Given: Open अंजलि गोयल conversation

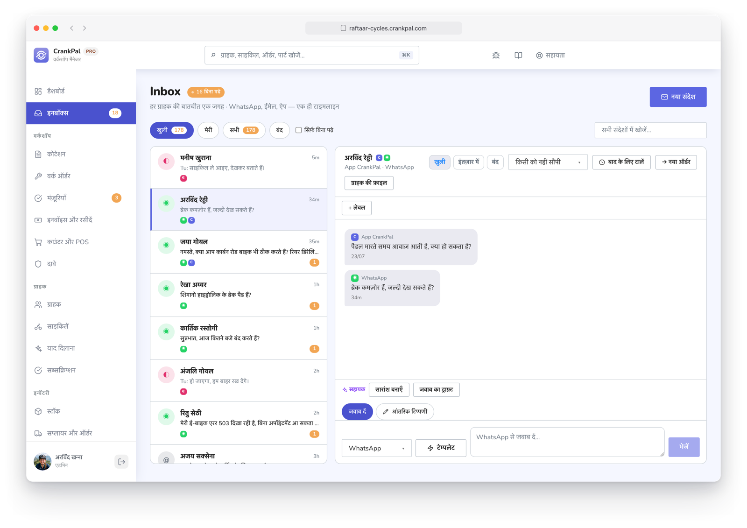Looking at the screenshot, I should tap(239, 380).
